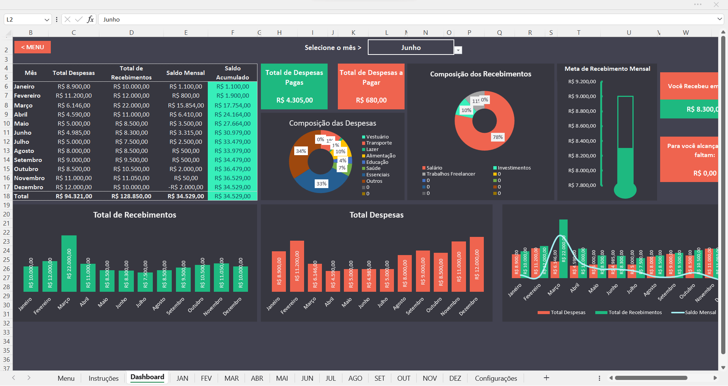The width and height of the screenshot is (728, 386).
Task: Expand the Name Box dropdown
Action: point(47,20)
